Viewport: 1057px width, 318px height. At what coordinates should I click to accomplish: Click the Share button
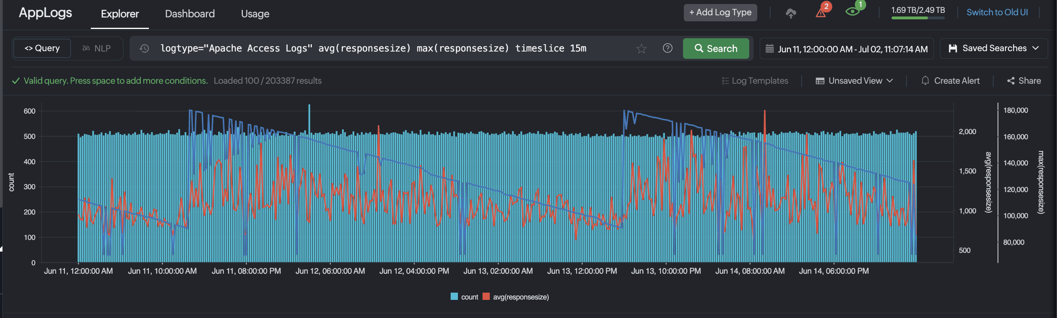(x=1024, y=81)
